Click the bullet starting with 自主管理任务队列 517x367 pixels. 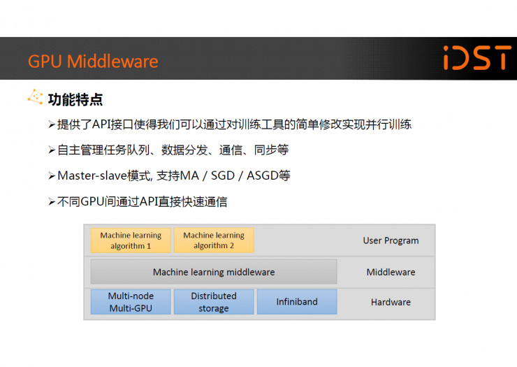pyautogui.click(x=168, y=150)
